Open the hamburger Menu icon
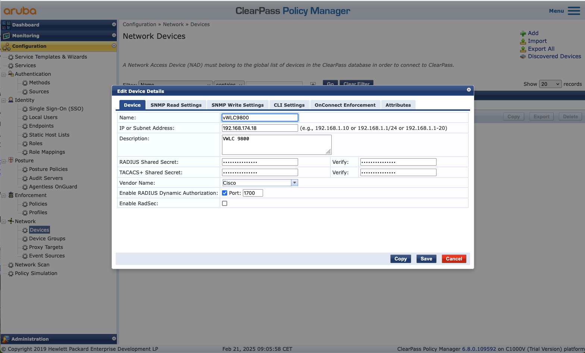585x353 pixels. pos(574,11)
